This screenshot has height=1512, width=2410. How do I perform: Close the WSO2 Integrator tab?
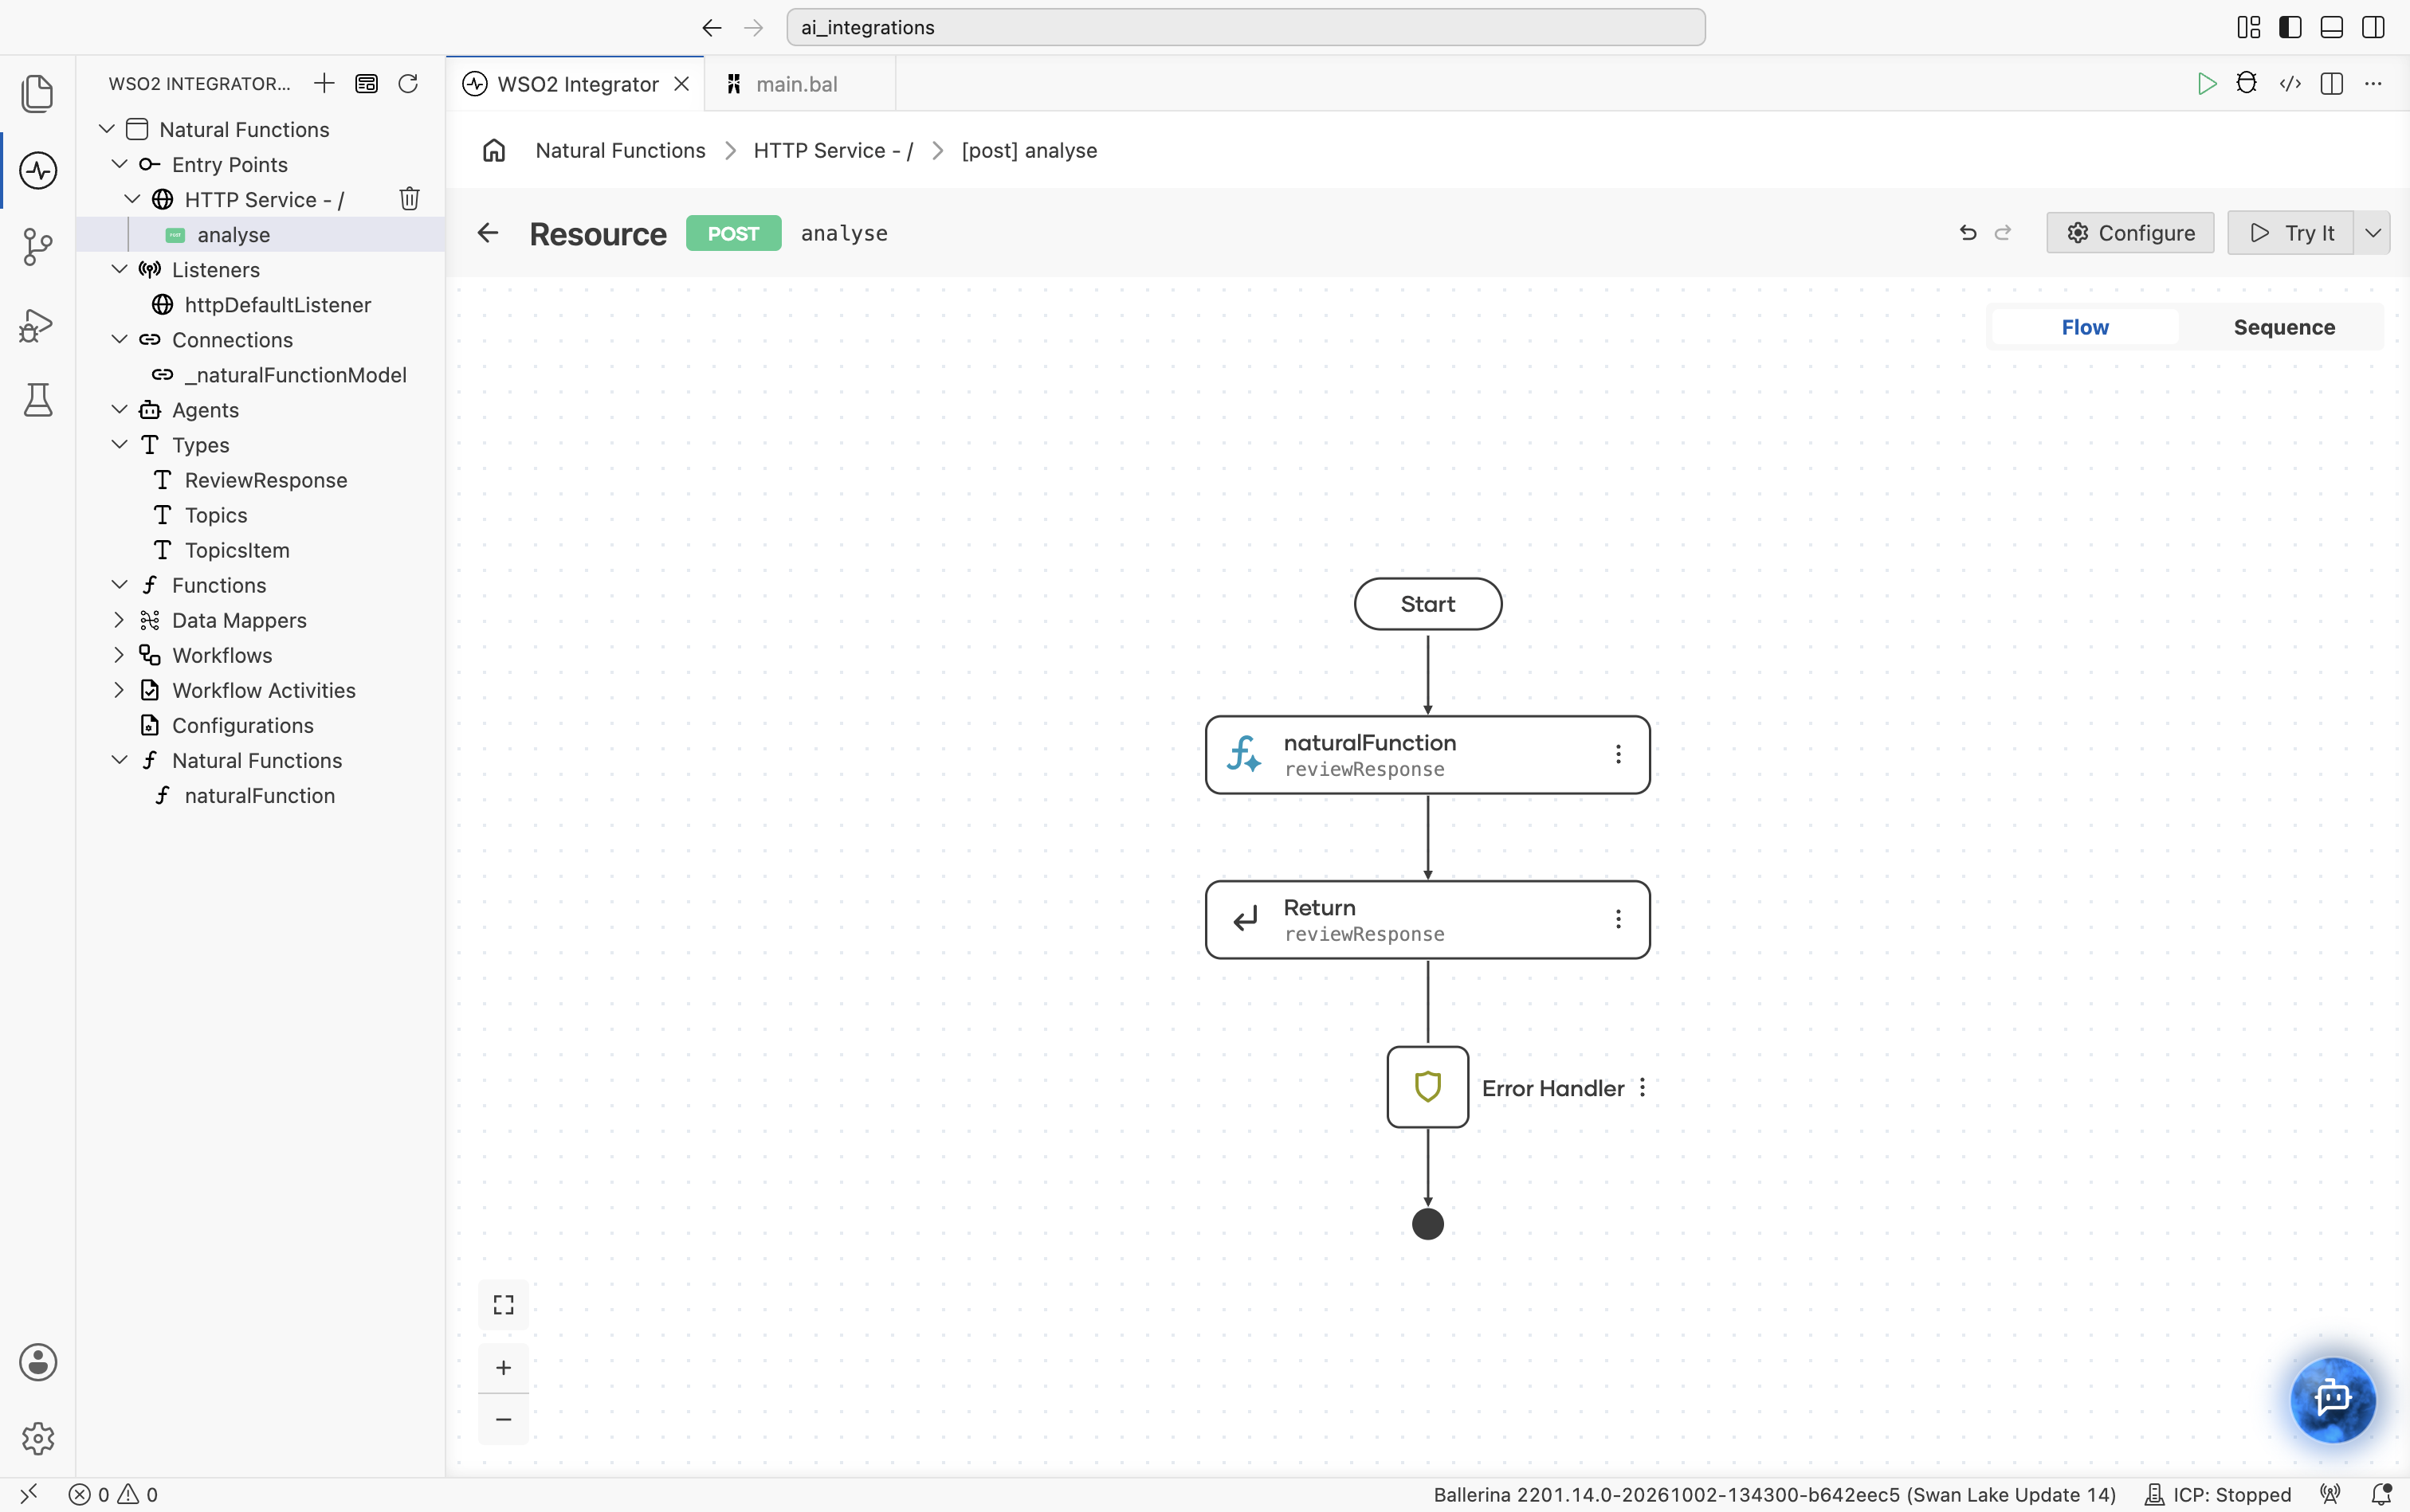point(681,84)
